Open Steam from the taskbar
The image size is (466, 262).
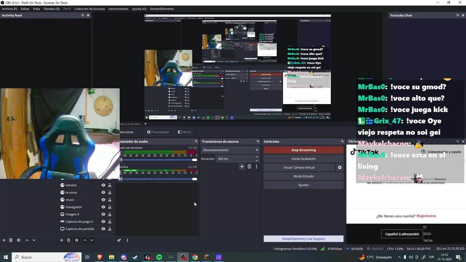pyautogui.click(x=135, y=257)
